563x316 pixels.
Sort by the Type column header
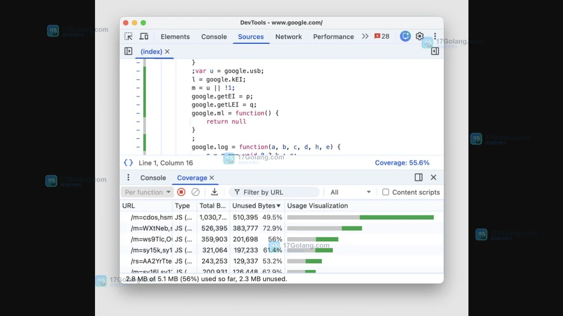pos(185,206)
